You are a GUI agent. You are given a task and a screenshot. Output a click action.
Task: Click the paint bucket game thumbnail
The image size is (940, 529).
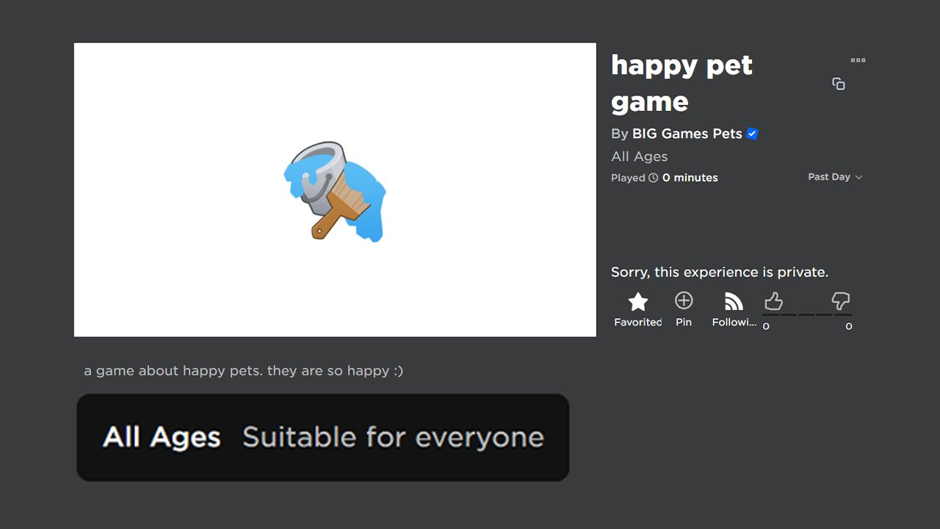(x=335, y=190)
